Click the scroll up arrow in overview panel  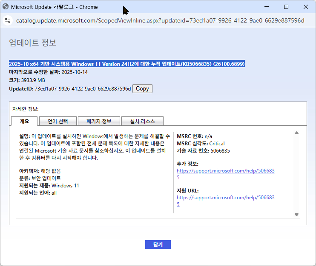296,133
